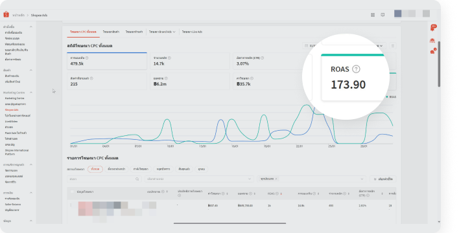Viewport: 459px width, 233px height.
Task: Toggle the 479.5k metric card
Action: point(107,61)
